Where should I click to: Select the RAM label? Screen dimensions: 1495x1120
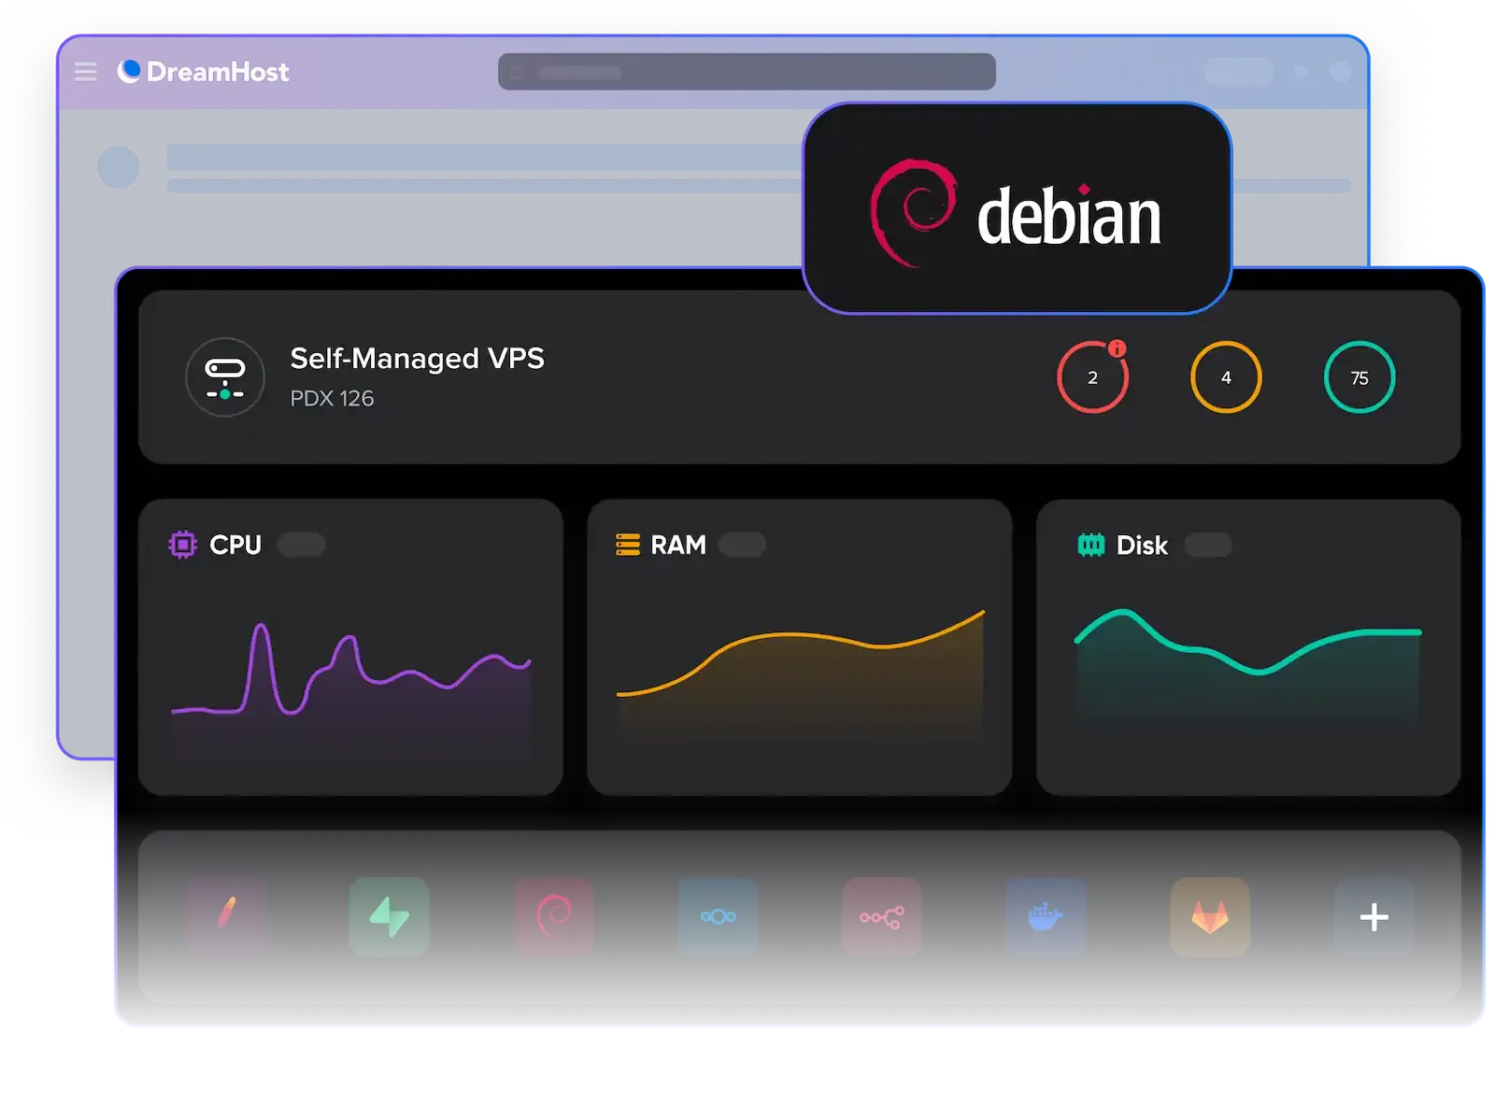[678, 545]
